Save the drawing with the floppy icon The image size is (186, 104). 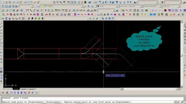click(x=10, y=2)
